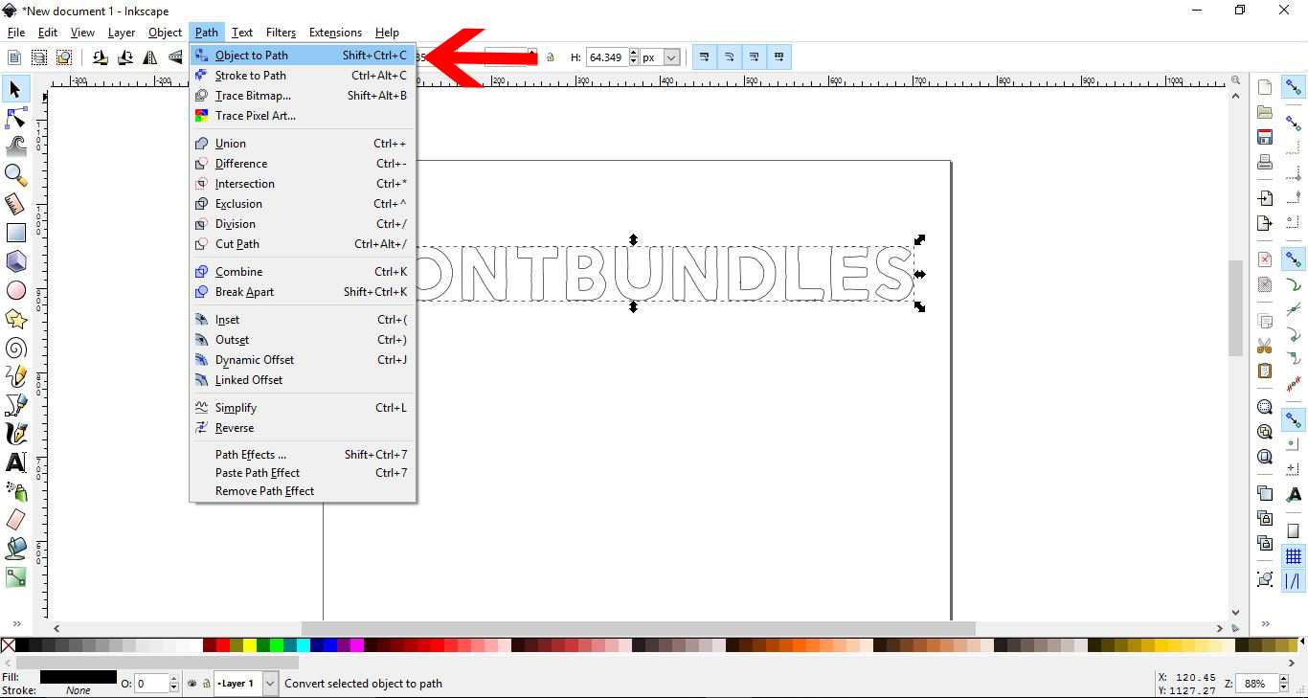Select the Paint bucket fill tool
The width and height of the screenshot is (1308, 698).
tap(15, 549)
